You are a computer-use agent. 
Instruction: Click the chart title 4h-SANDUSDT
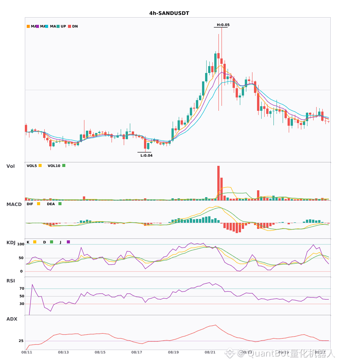coord(169,13)
